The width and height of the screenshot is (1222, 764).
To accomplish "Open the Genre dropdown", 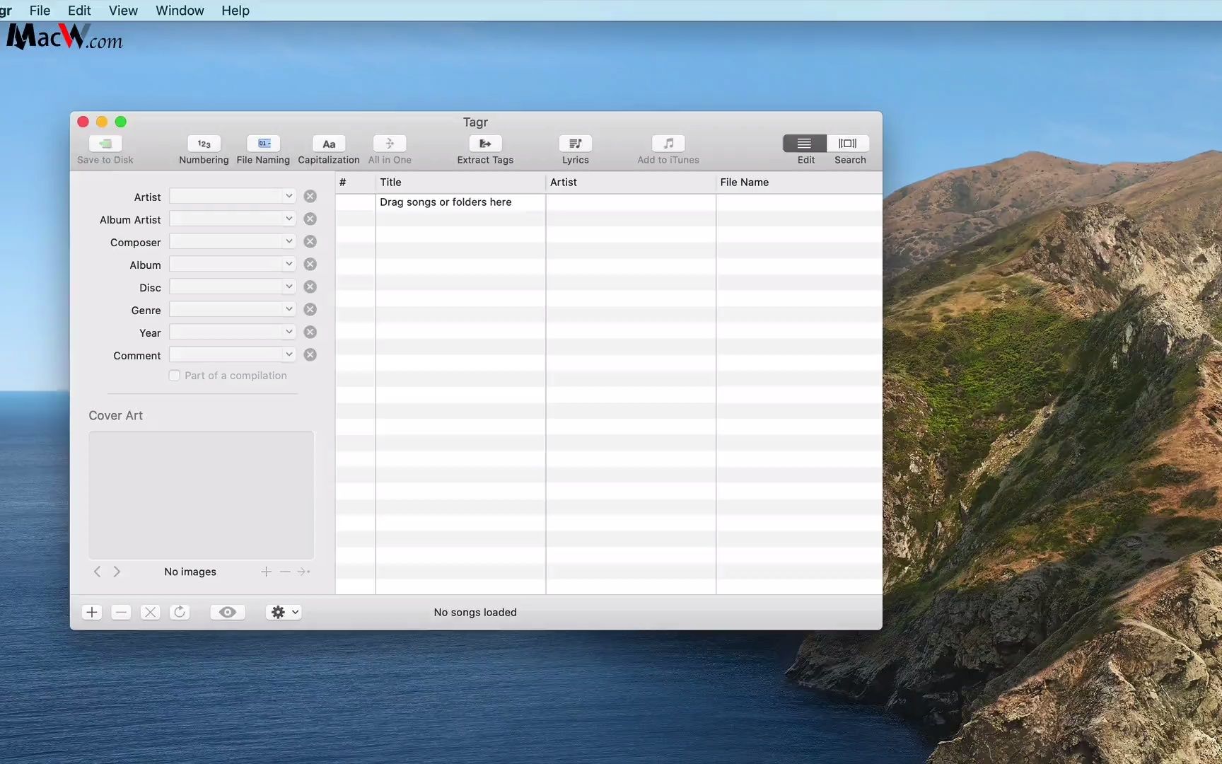I will click(289, 309).
